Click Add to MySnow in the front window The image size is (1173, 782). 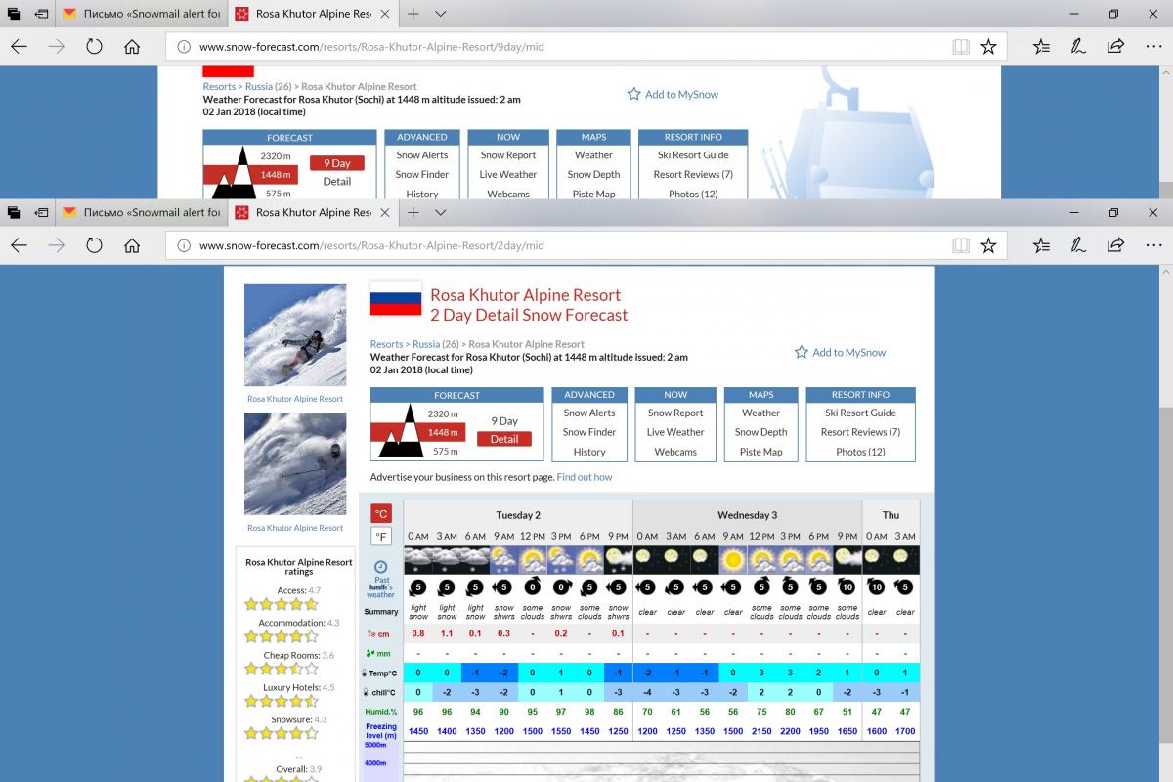[840, 352]
